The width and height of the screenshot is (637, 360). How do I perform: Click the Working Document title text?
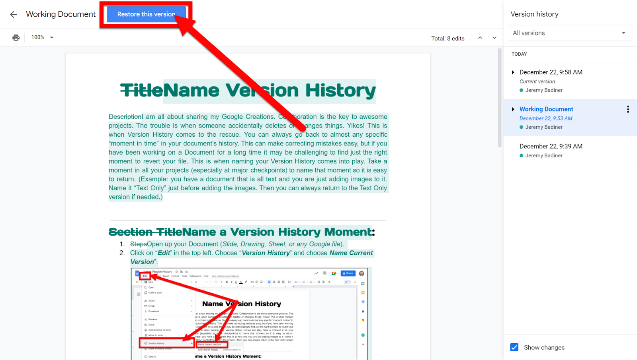tap(61, 14)
